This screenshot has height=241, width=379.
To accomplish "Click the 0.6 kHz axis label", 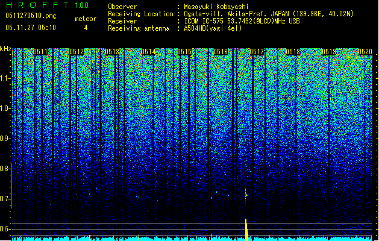I will pos(5,229).
